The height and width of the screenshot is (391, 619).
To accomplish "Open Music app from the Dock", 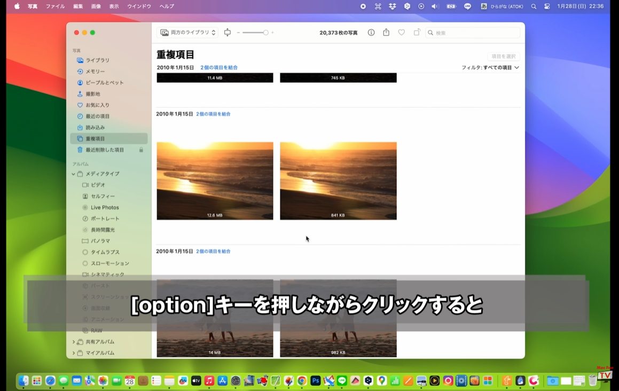I will [209, 381].
